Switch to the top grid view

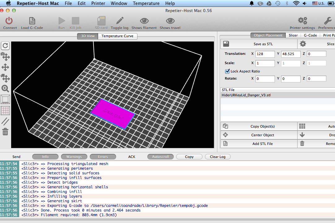point(5,111)
